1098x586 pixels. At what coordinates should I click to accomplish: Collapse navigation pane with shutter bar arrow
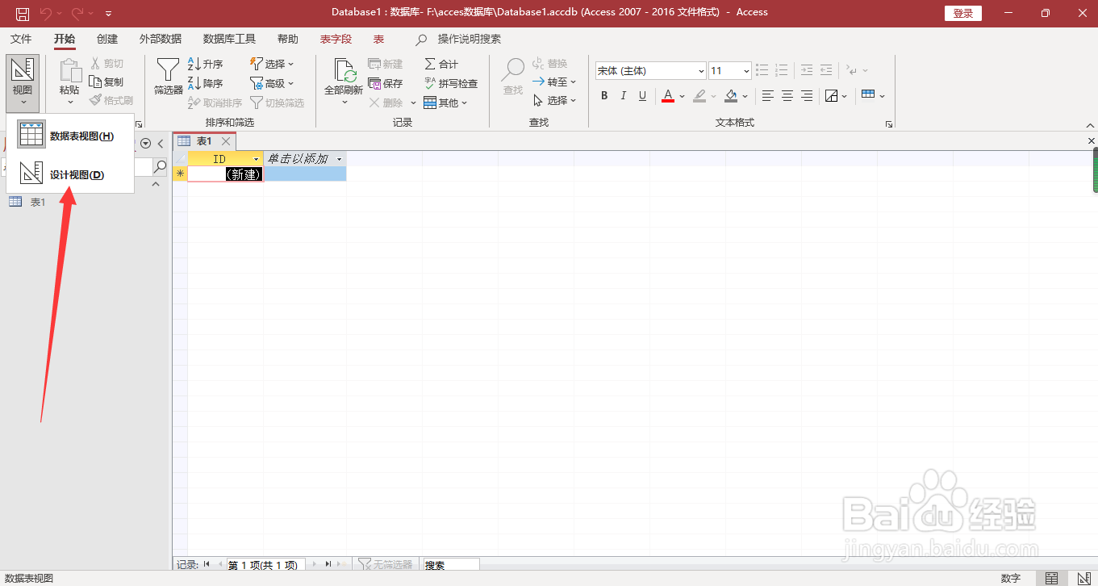click(x=161, y=144)
